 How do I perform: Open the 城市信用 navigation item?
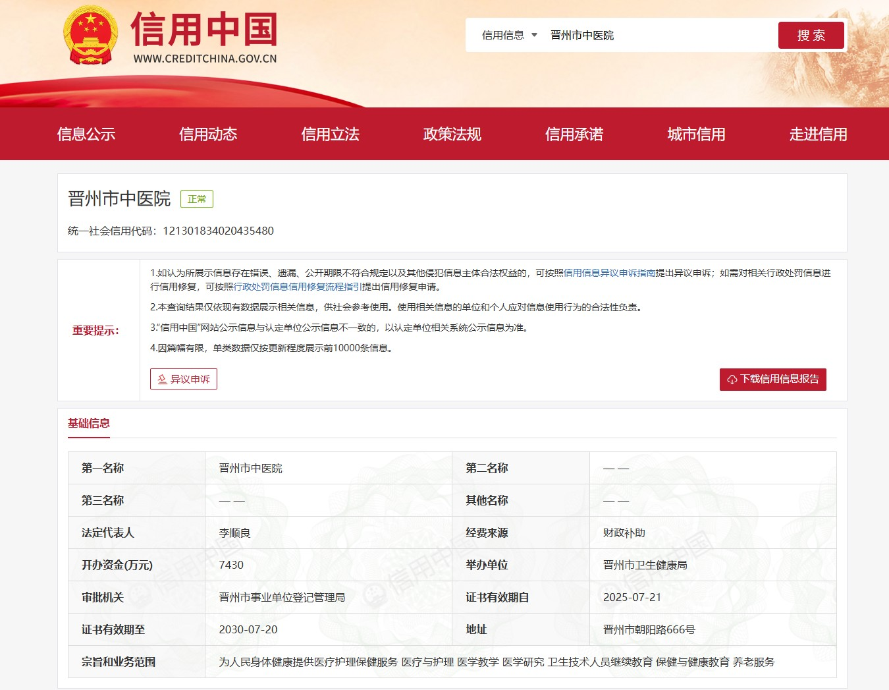pyautogui.click(x=696, y=134)
